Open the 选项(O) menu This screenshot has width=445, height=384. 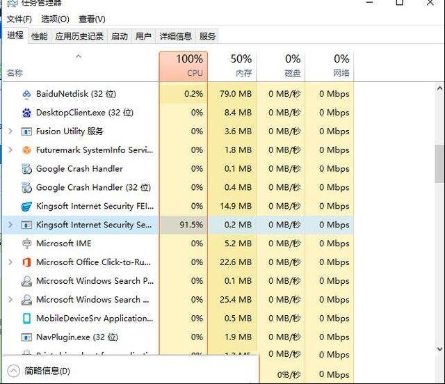click(56, 19)
